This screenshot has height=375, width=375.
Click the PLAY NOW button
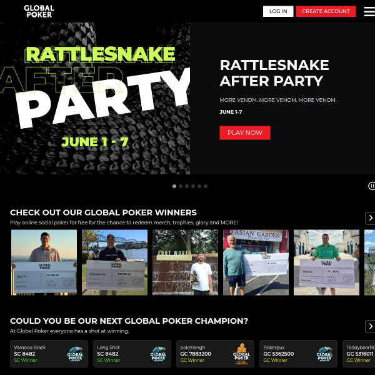pos(245,132)
